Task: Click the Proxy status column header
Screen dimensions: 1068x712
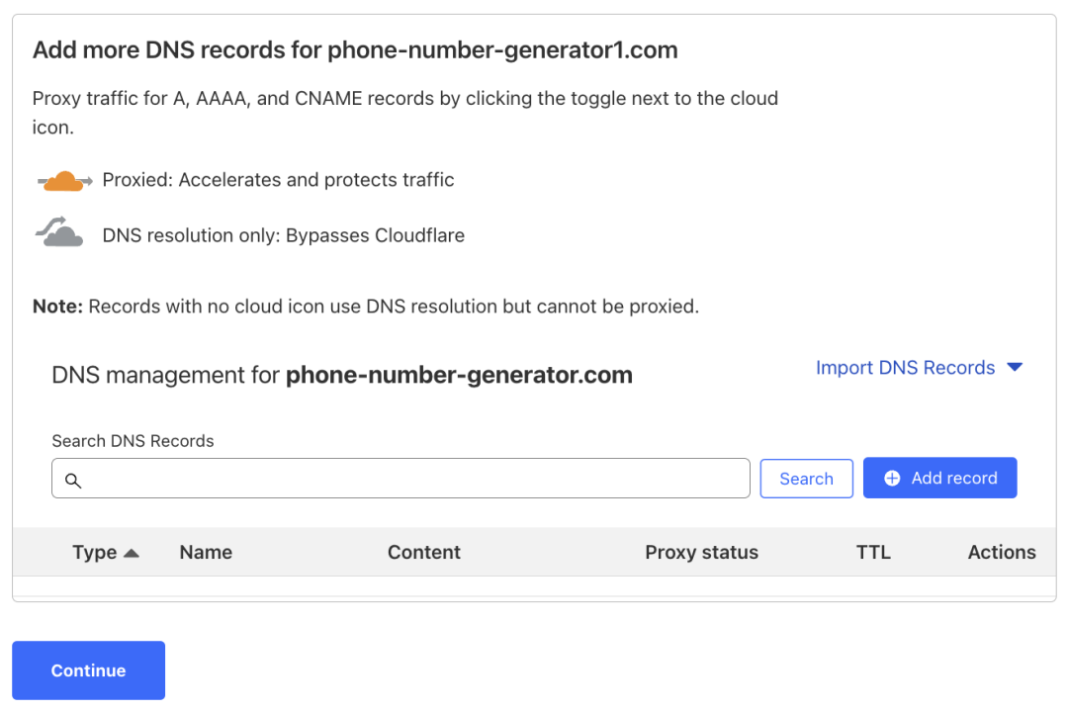Action: coord(701,553)
